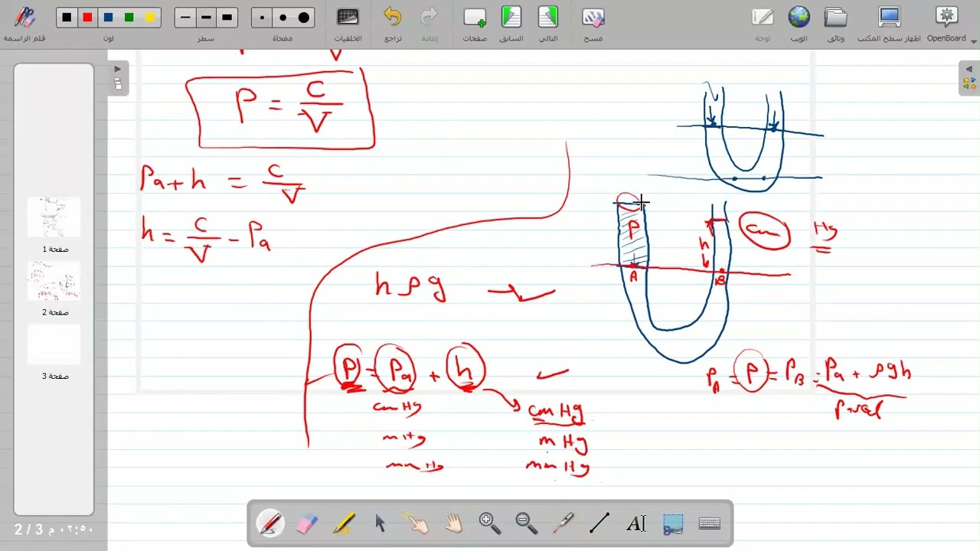Expand the OpenBoard menu dropdown arrow
Image resolution: width=980 pixels, height=551 pixels.
[x=974, y=41]
